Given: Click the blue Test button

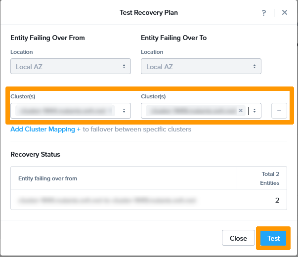Looking at the screenshot, I should 273,238.
